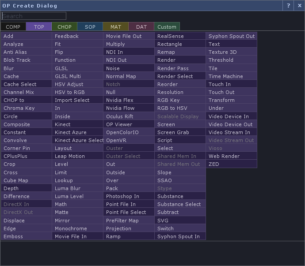
Task: Choose the CPlusPlus operator
Action: (x=27, y=156)
